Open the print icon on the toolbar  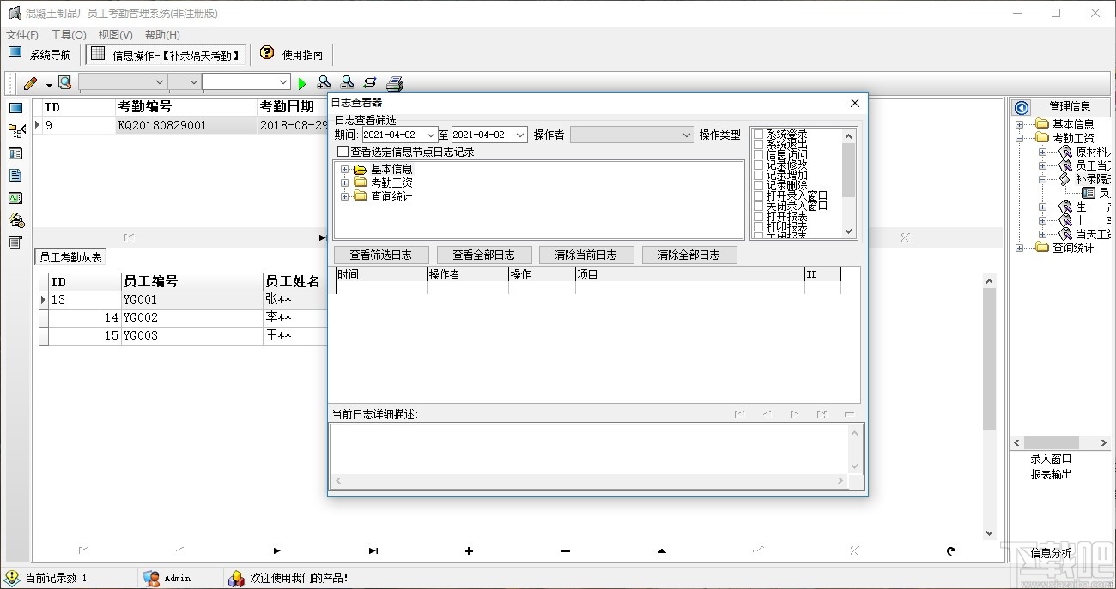tap(393, 82)
